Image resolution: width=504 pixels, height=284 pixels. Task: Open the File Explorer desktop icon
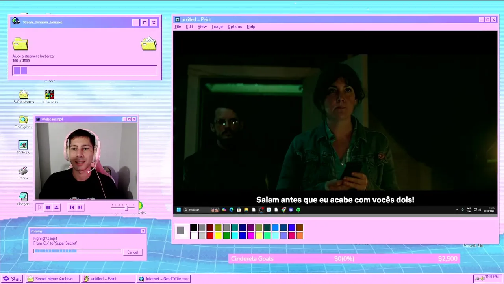coord(24,122)
